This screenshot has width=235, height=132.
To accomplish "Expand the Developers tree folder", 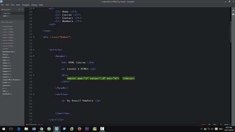I will pos(8,26).
